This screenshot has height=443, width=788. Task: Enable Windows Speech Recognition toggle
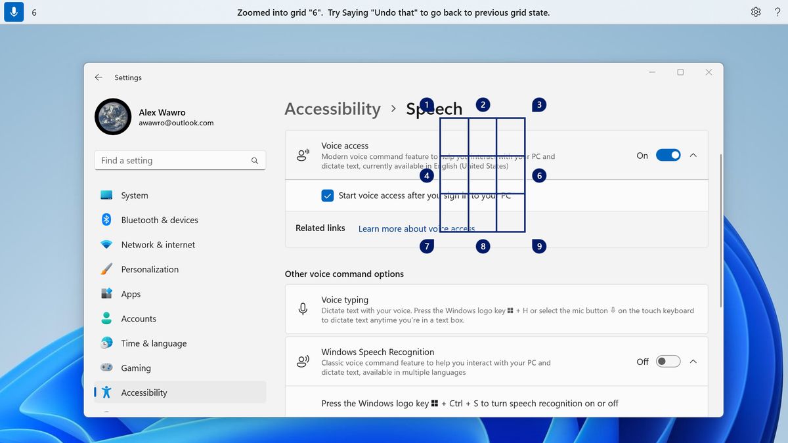[668, 361]
